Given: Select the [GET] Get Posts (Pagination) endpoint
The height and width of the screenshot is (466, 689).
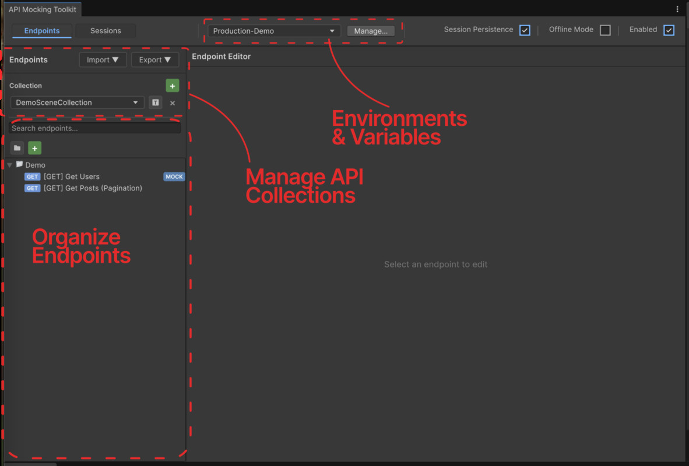Looking at the screenshot, I should coord(95,188).
